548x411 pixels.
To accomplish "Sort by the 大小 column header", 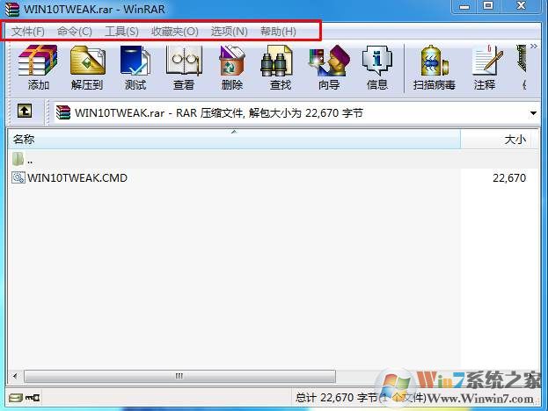I will (x=495, y=140).
